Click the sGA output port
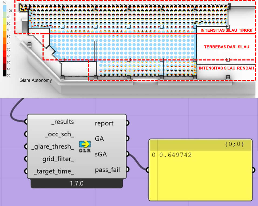Viewport: 258px width, 206px height. 128,154
